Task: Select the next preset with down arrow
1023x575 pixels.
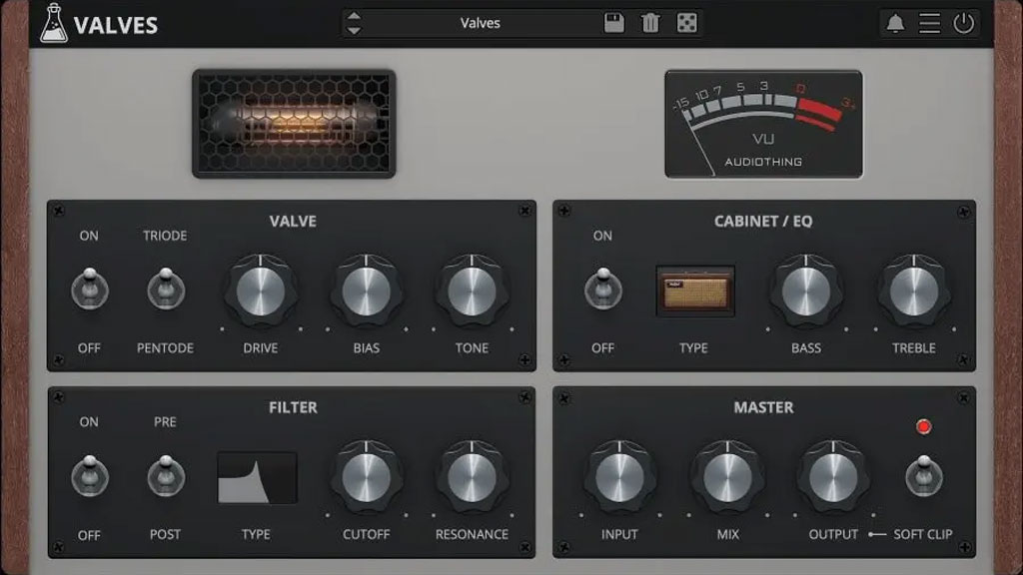Action: 354,30
